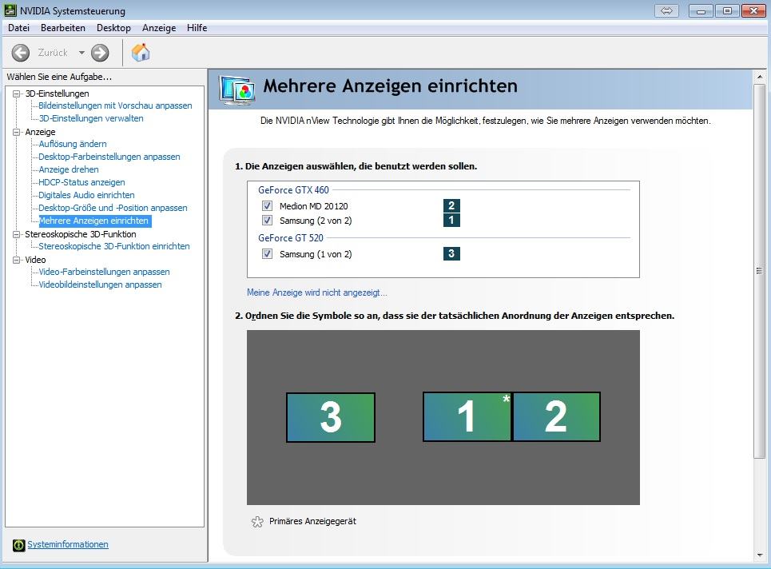Click the GeForce GT 520 heading

click(291, 238)
